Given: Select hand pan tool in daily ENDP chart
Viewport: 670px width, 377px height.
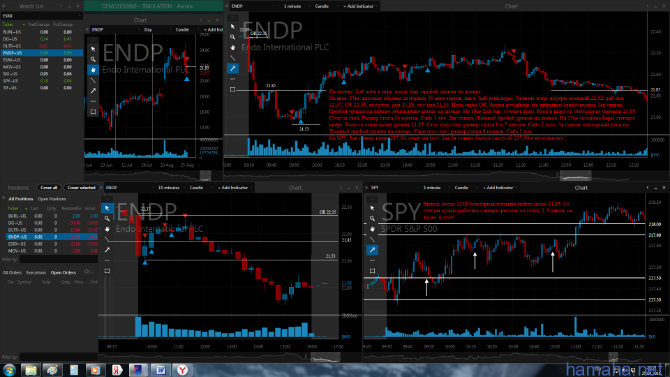Looking at the screenshot, I should pos(93,70).
